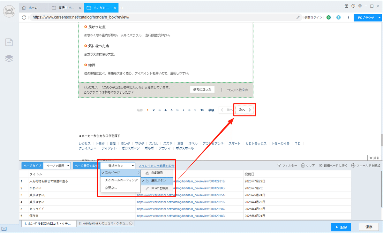
Task: Go to page 10 in pagination
Action: (x=202, y=110)
